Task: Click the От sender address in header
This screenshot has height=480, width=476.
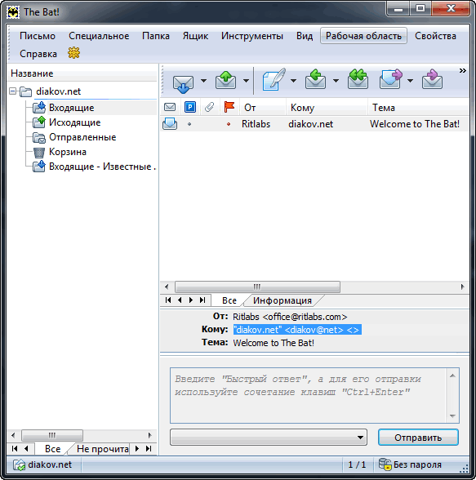Action: 290,317
